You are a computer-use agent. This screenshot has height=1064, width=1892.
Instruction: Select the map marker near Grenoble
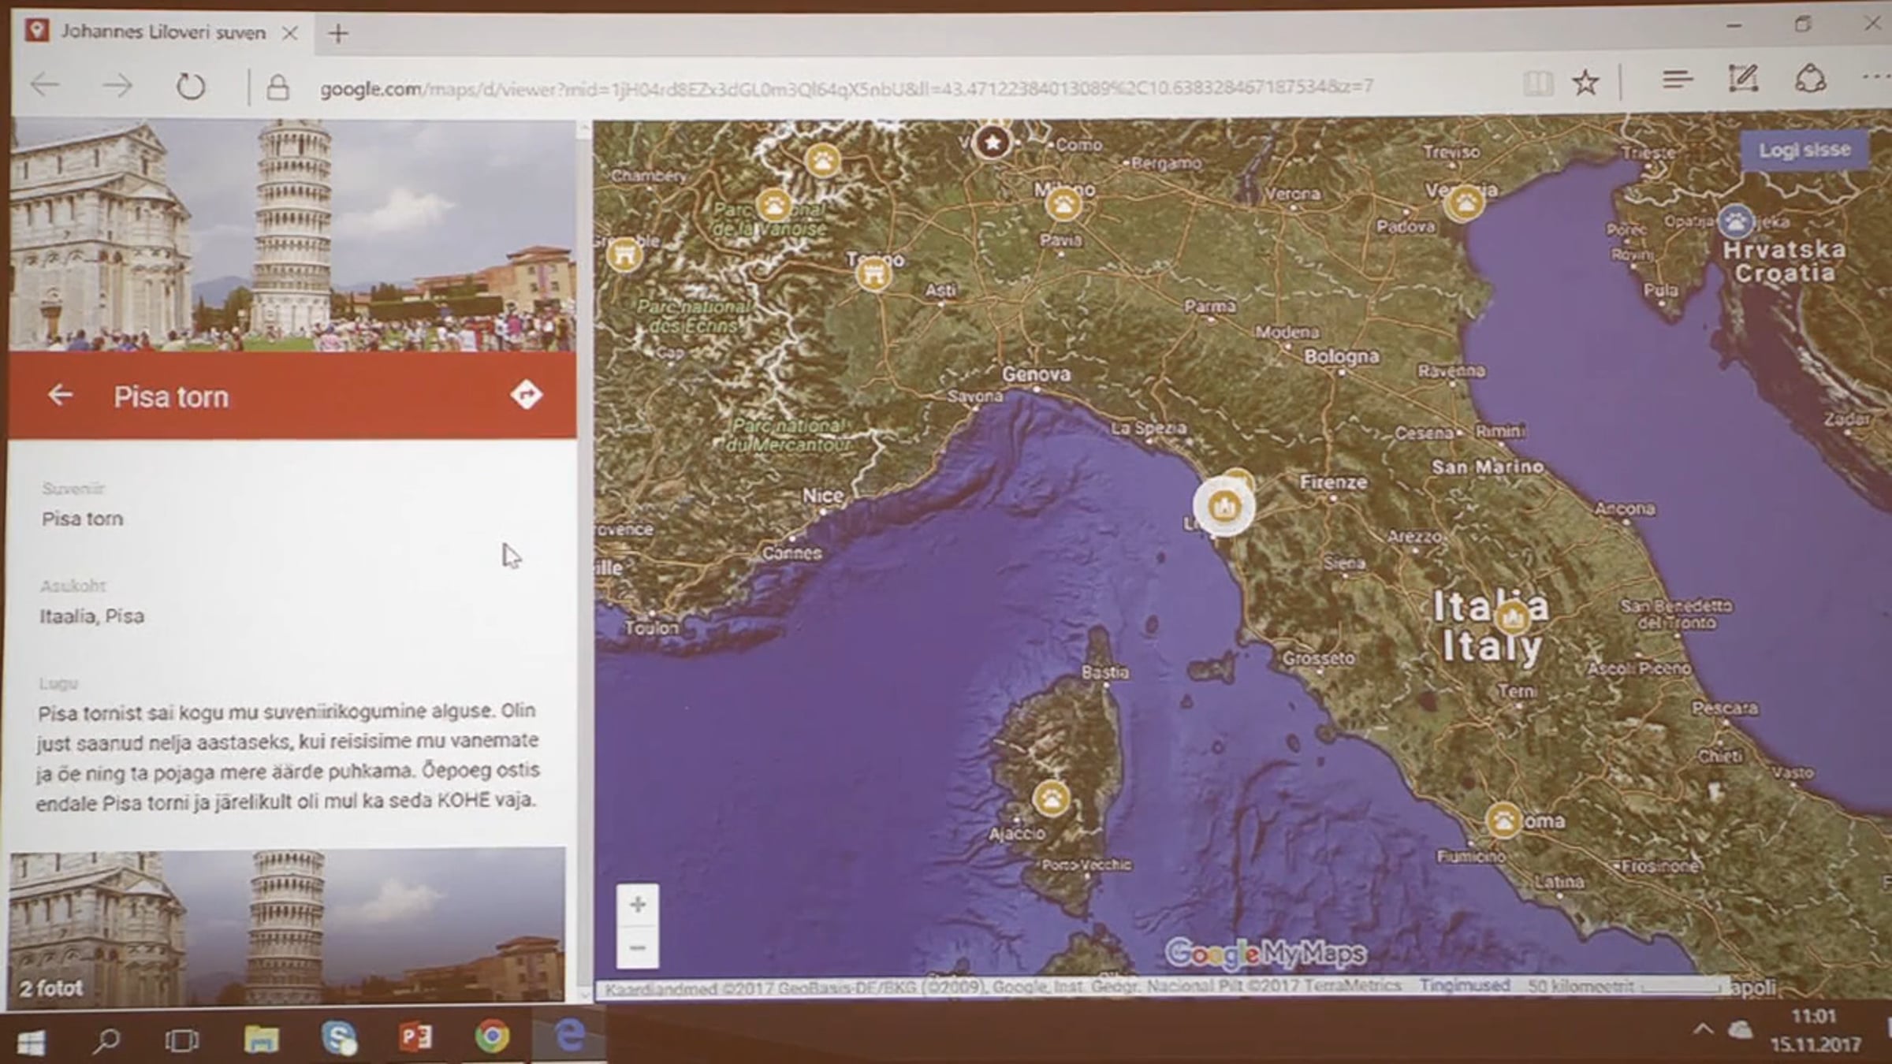point(624,255)
